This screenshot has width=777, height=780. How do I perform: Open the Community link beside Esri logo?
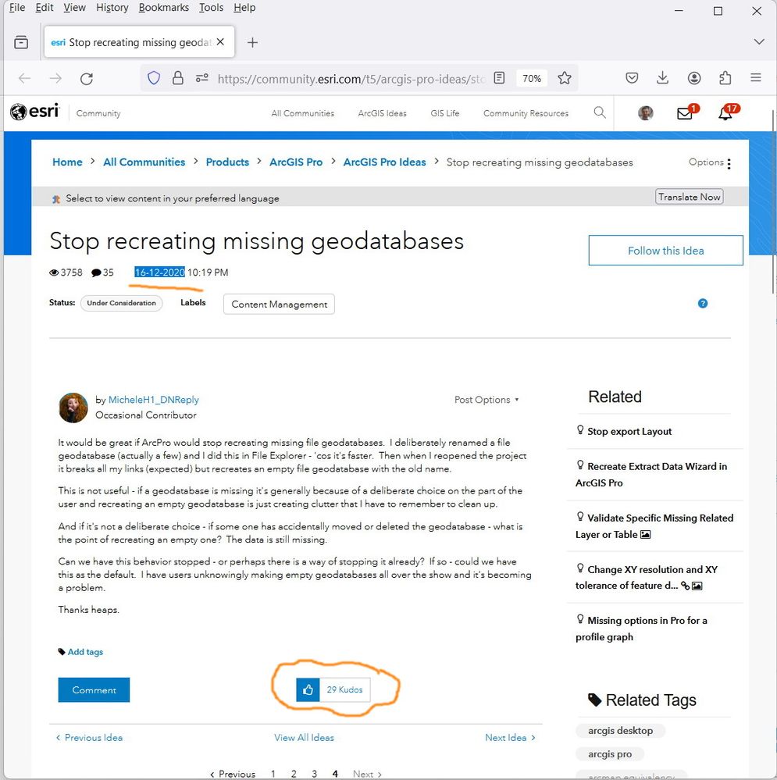98,113
